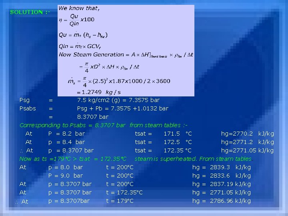Screen dimensions: 288x216
Task: Select final 'hg = 2786.96 kJ/kg' value
Action: coord(222,201)
